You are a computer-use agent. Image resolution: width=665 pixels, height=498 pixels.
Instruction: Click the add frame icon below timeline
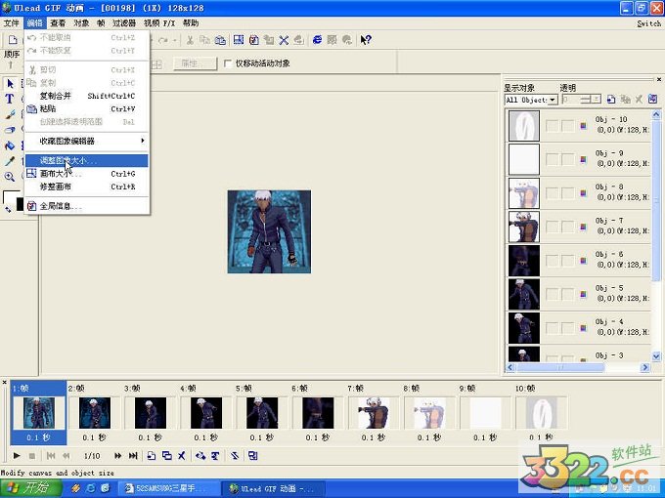tap(152, 456)
